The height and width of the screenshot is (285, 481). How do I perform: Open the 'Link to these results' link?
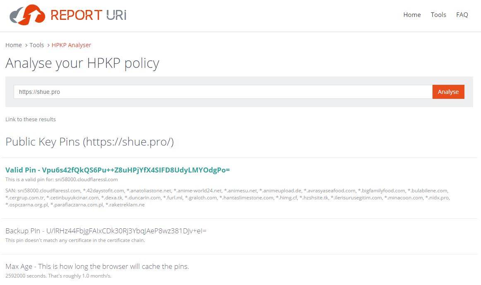click(x=31, y=120)
